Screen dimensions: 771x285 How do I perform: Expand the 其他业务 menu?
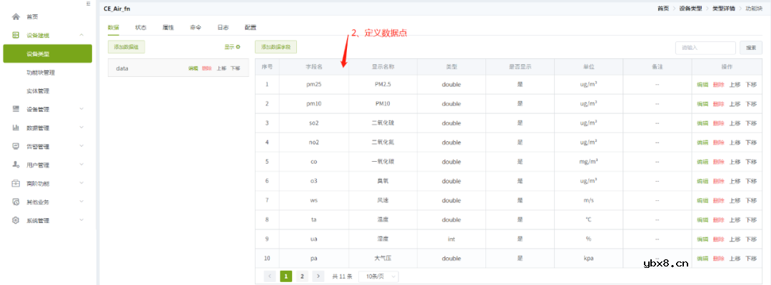point(81,202)
